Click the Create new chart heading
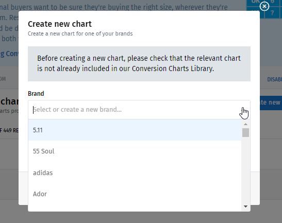The height and width of the screenshot is (223, 282). (60, 24)
